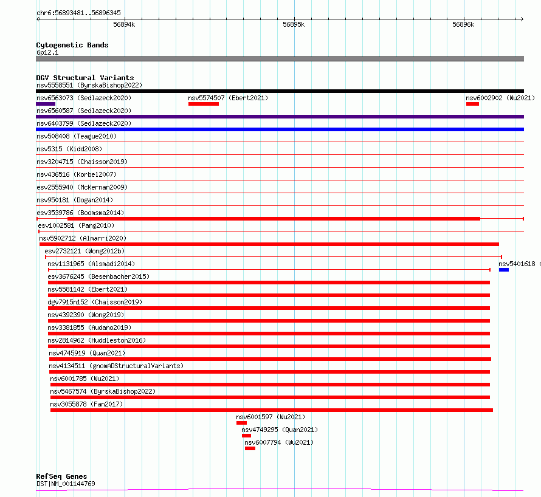Select the red nsv3055878 variant bar
The height and width of the screenshot is (497, 541).
coord(272,410)
